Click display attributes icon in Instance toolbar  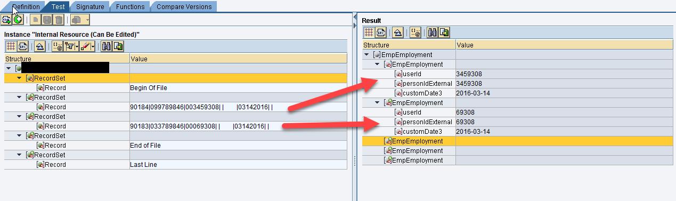click(x=57, y=46)
